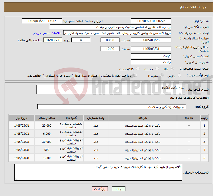213x196 pixels.
Task: Click the requester name field پرویز قاسمی
Action: 117,33
